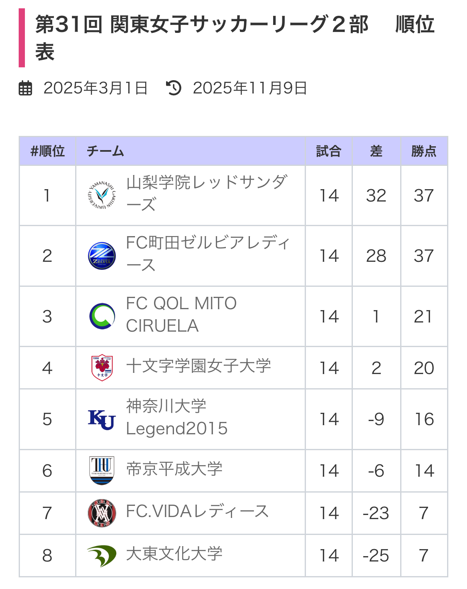
Task: Click the Teikyo Heisei University crest
Action: [102, 471]
